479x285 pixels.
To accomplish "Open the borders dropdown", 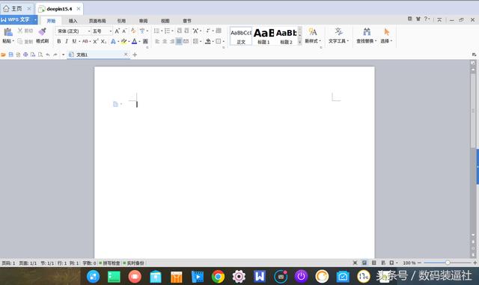I will pyautogui.click(x=224, y=41).
